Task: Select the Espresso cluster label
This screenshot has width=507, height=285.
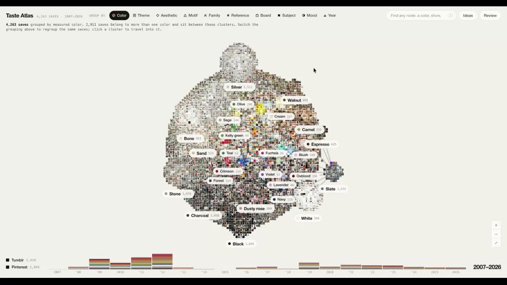Action: (x=322, y=144)
